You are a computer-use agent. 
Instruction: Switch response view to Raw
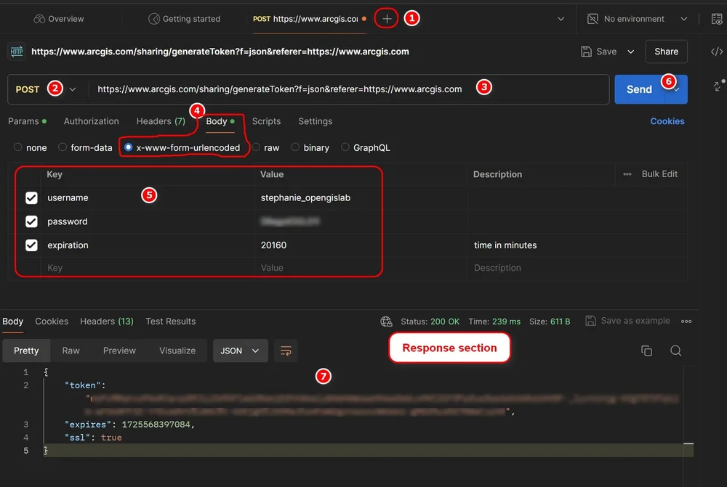tap(71, 351)
